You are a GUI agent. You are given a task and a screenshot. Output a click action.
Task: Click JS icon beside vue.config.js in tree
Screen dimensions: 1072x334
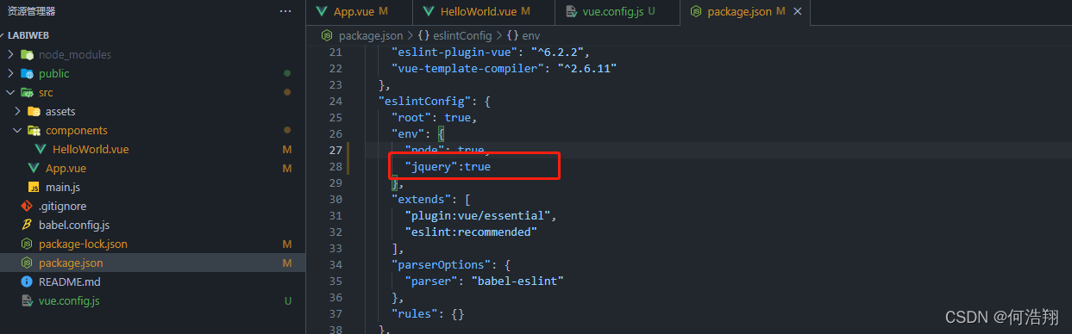click(x=27, y=300)
